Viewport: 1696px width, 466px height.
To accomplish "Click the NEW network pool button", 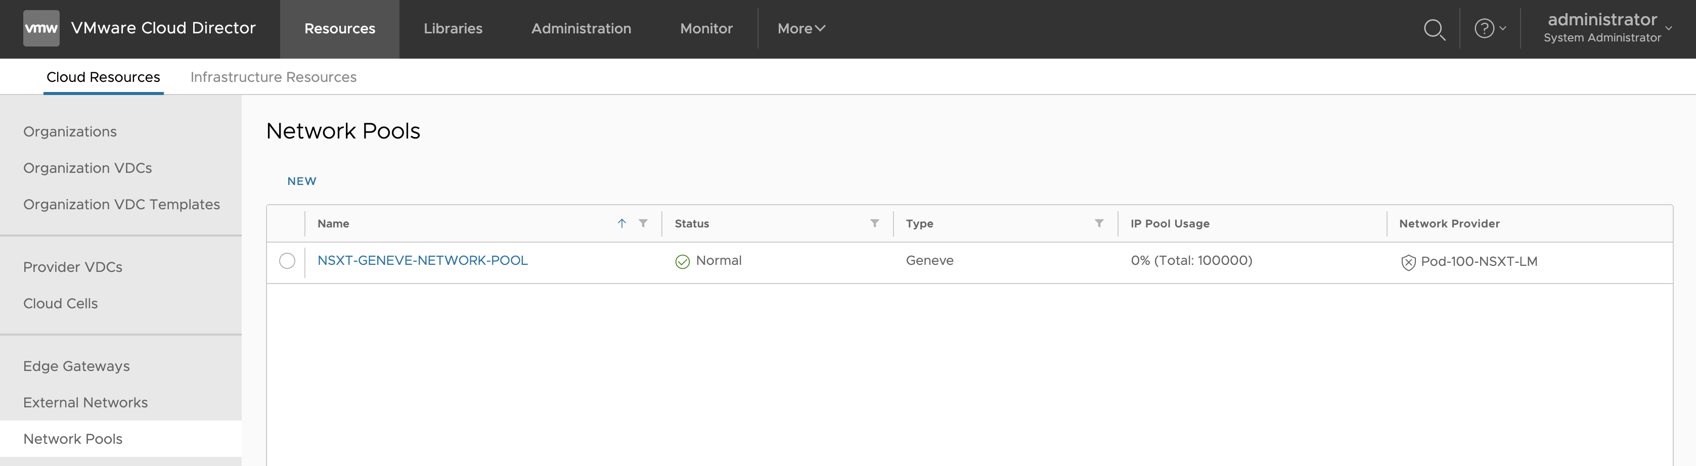I will 301,181.
